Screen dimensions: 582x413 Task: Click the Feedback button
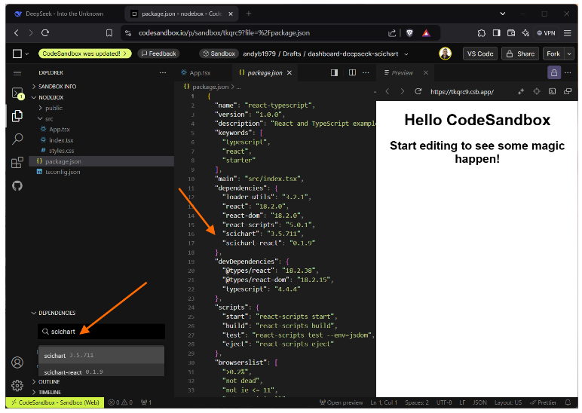pos(159,54)
